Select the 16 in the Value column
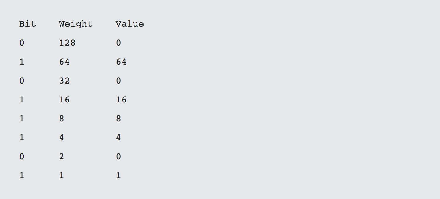The image size is (440, 199). coord(121,100)
